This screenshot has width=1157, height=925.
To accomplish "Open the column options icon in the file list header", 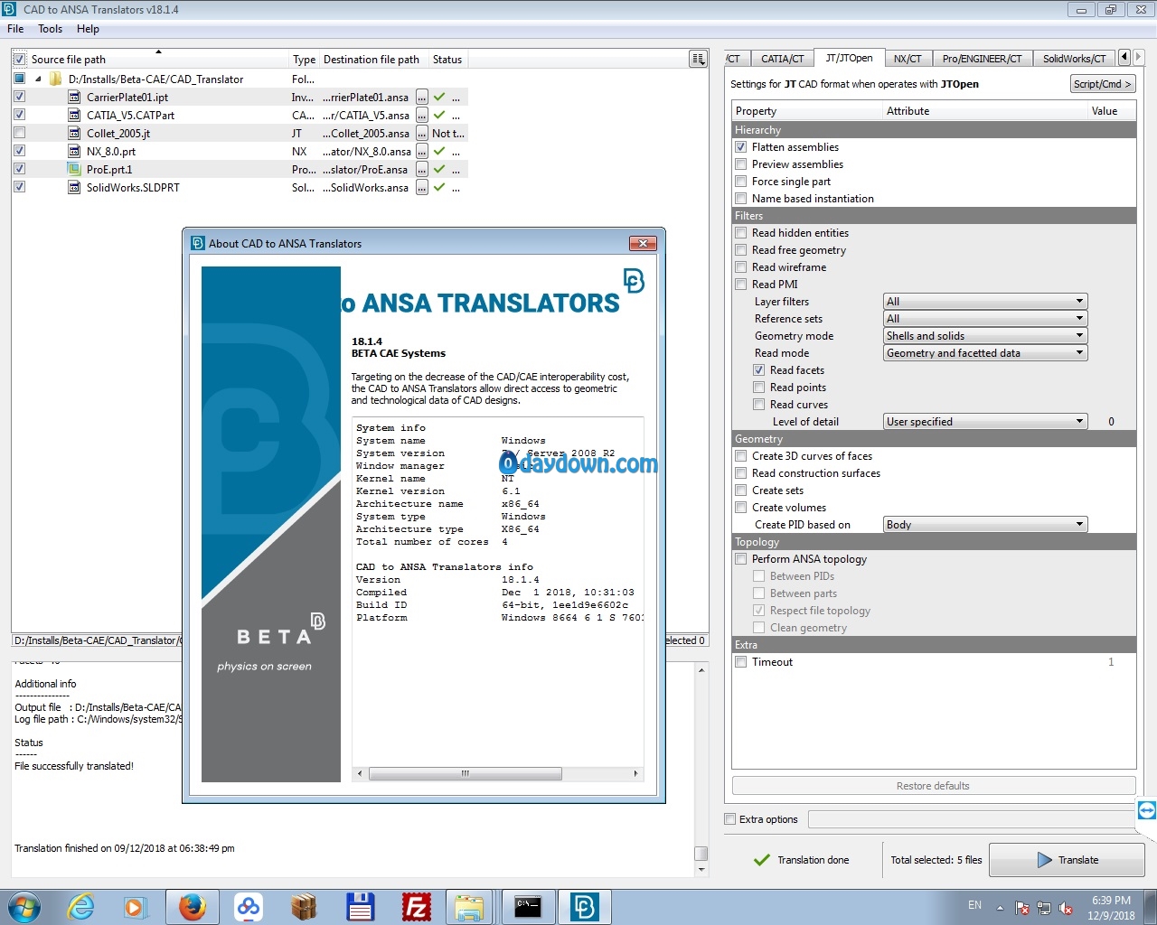I will click(698, 59).
